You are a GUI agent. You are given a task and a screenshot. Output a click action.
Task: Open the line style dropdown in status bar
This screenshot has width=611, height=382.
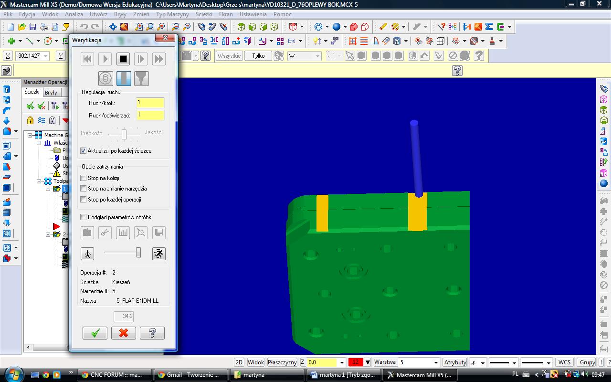514,362
